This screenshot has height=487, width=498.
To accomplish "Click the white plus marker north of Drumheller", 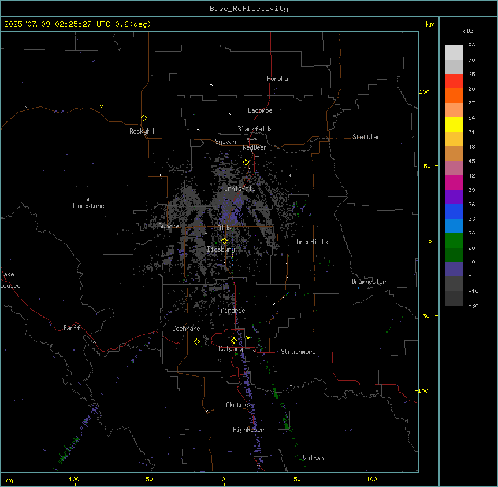I will (x=354, y=217).
